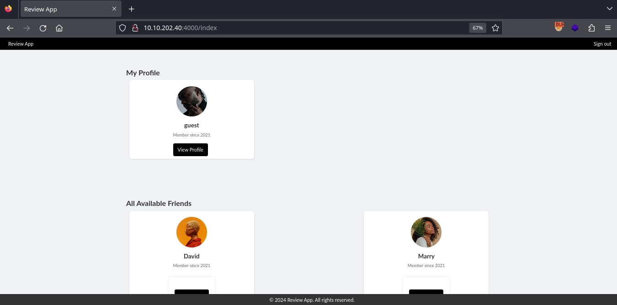
Task: Close the Review App tab
Action: point(114,9)
